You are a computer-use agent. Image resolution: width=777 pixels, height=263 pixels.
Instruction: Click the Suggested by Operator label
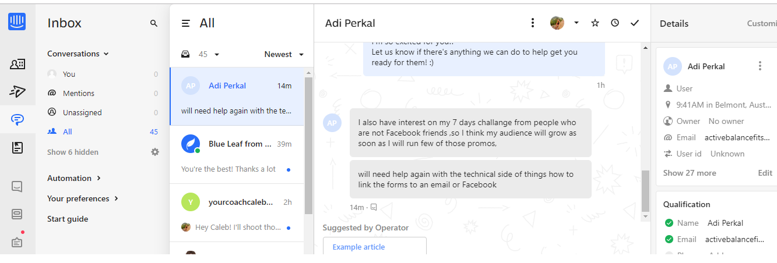coord(365,228)
